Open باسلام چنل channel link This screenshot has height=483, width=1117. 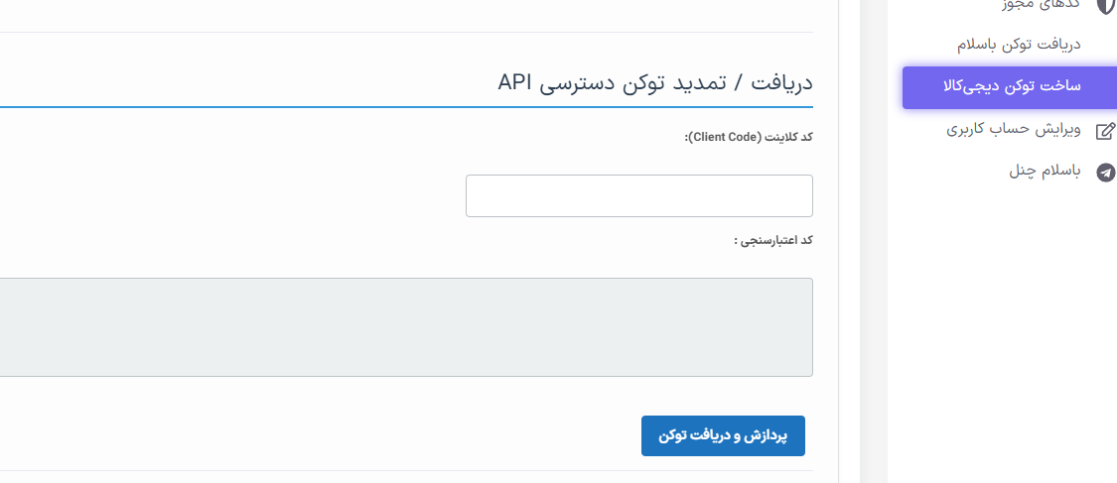pos(1045,172)
